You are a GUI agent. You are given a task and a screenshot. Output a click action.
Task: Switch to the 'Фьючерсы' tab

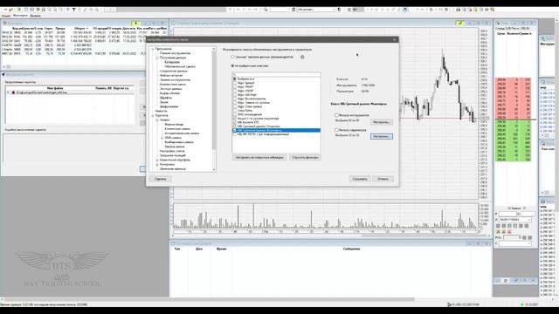[20, 16]
